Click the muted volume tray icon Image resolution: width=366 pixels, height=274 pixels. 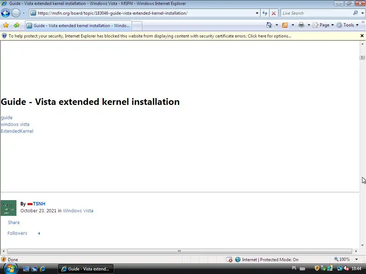[346, 269]
